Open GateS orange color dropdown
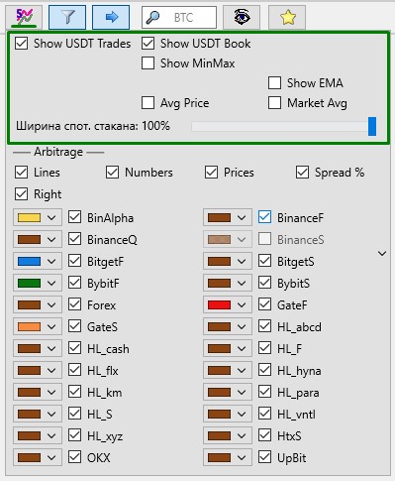 38,326
